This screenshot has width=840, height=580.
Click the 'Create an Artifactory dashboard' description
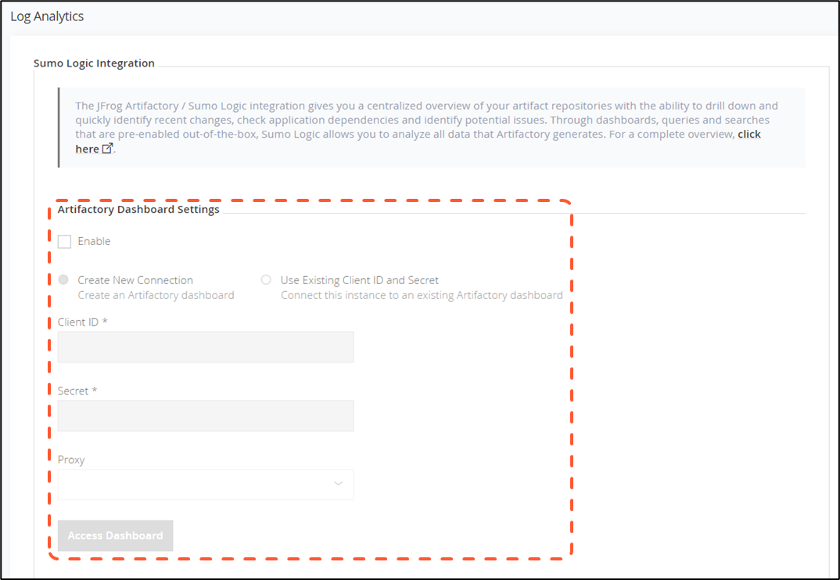coord(156,295)
